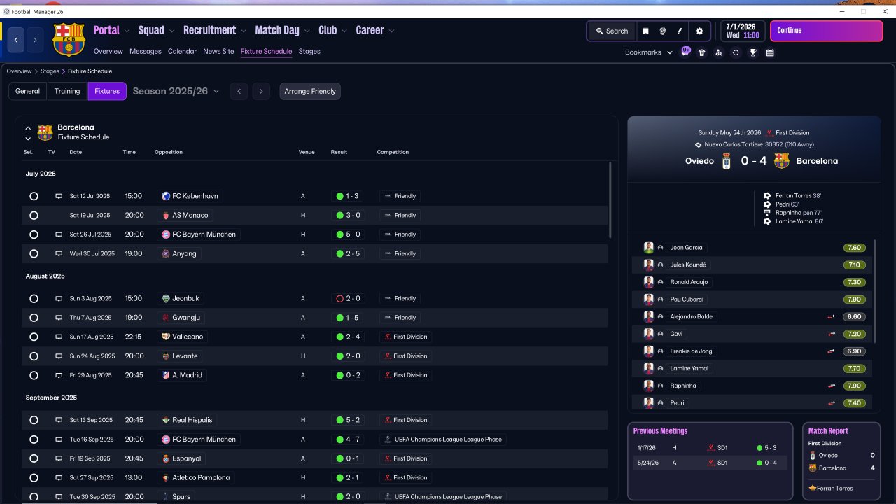The height and width of the screenshot is (504, 896).
Task: Open the bookmark icon in the search bar
Action: (645, 31)
